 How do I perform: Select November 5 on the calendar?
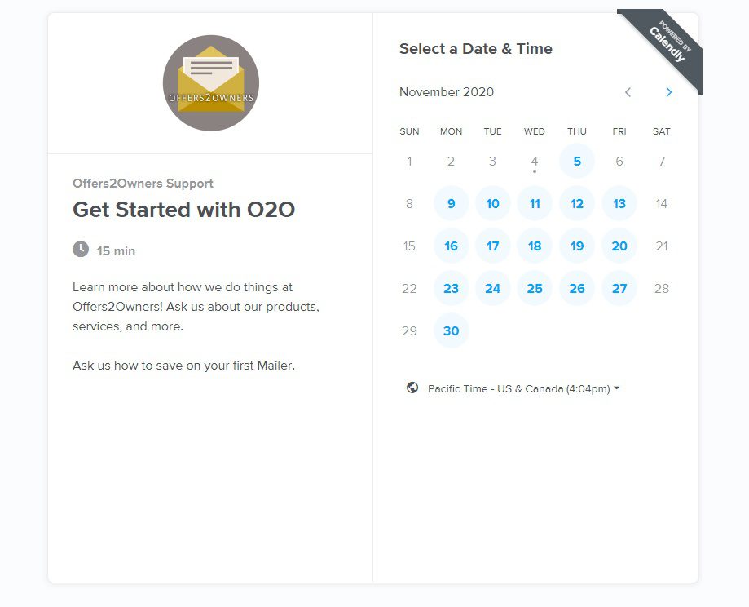(x=577, y=162)
